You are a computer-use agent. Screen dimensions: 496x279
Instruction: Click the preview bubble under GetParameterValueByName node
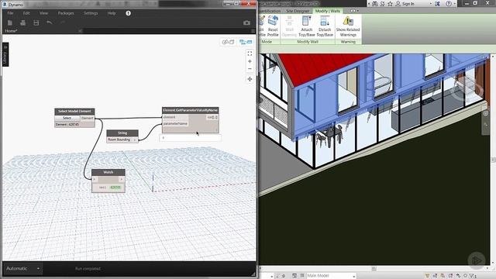pos(190,138)
